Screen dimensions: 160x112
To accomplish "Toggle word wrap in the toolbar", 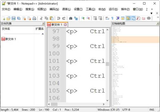I will 107,18.
